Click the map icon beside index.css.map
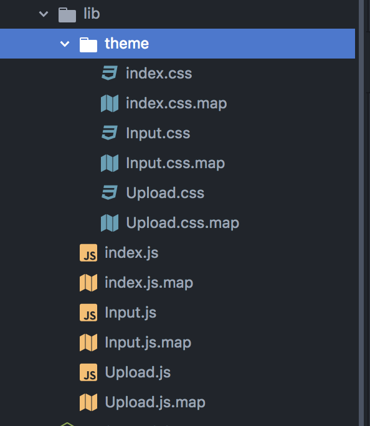The height and width of the screenshot is (426, 370). pos(110,103)
